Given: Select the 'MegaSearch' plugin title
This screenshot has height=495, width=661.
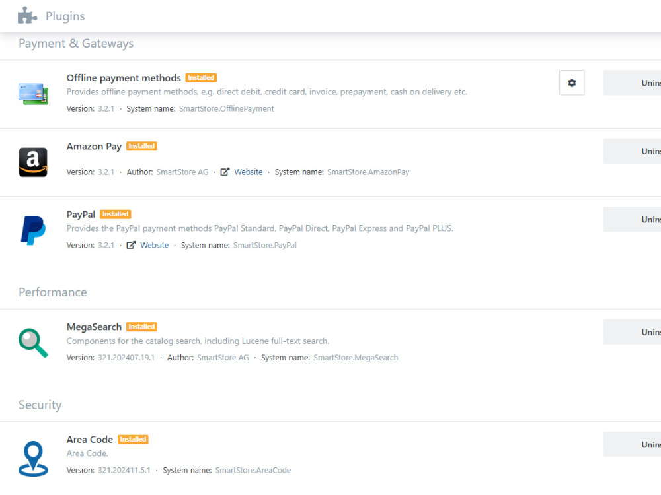Looking at the screenshot, I should [94, 327].
